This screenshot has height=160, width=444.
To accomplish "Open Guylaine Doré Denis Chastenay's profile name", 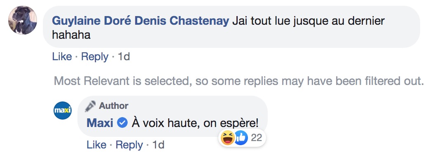I will (140, 21).
